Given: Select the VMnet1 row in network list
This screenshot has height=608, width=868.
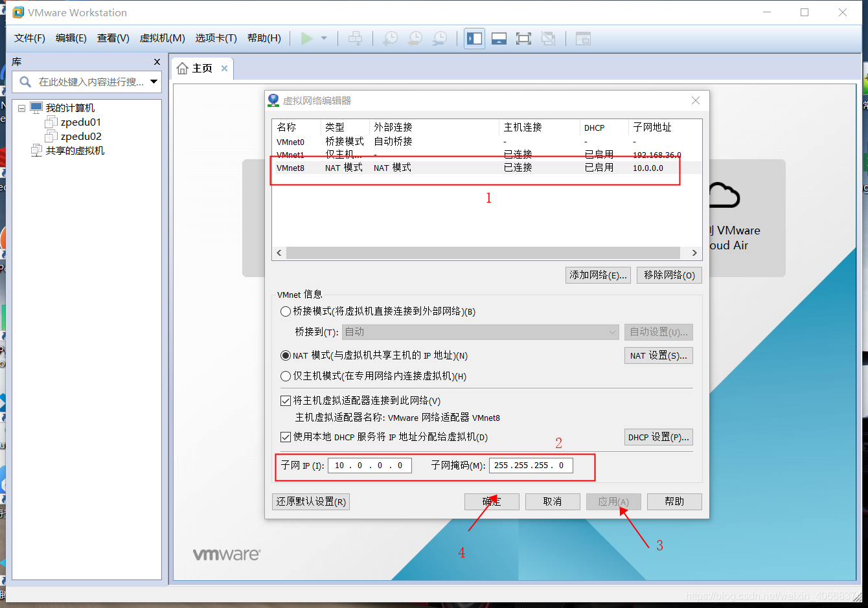Looking at the screenshot, I should pyautogui.click(x=486, y=155).
